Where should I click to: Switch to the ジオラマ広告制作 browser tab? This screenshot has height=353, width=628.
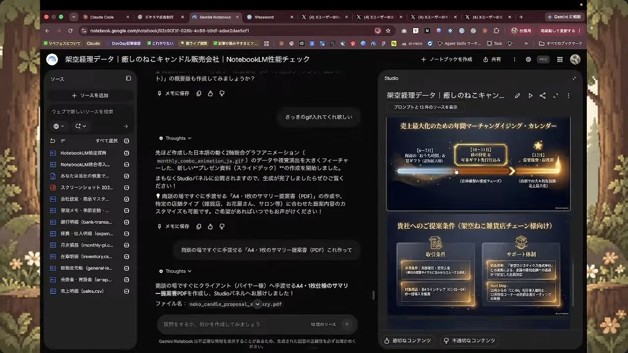coord(160,17)
